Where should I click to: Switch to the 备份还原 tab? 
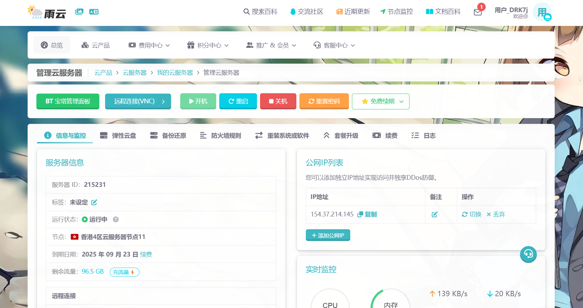168,135
